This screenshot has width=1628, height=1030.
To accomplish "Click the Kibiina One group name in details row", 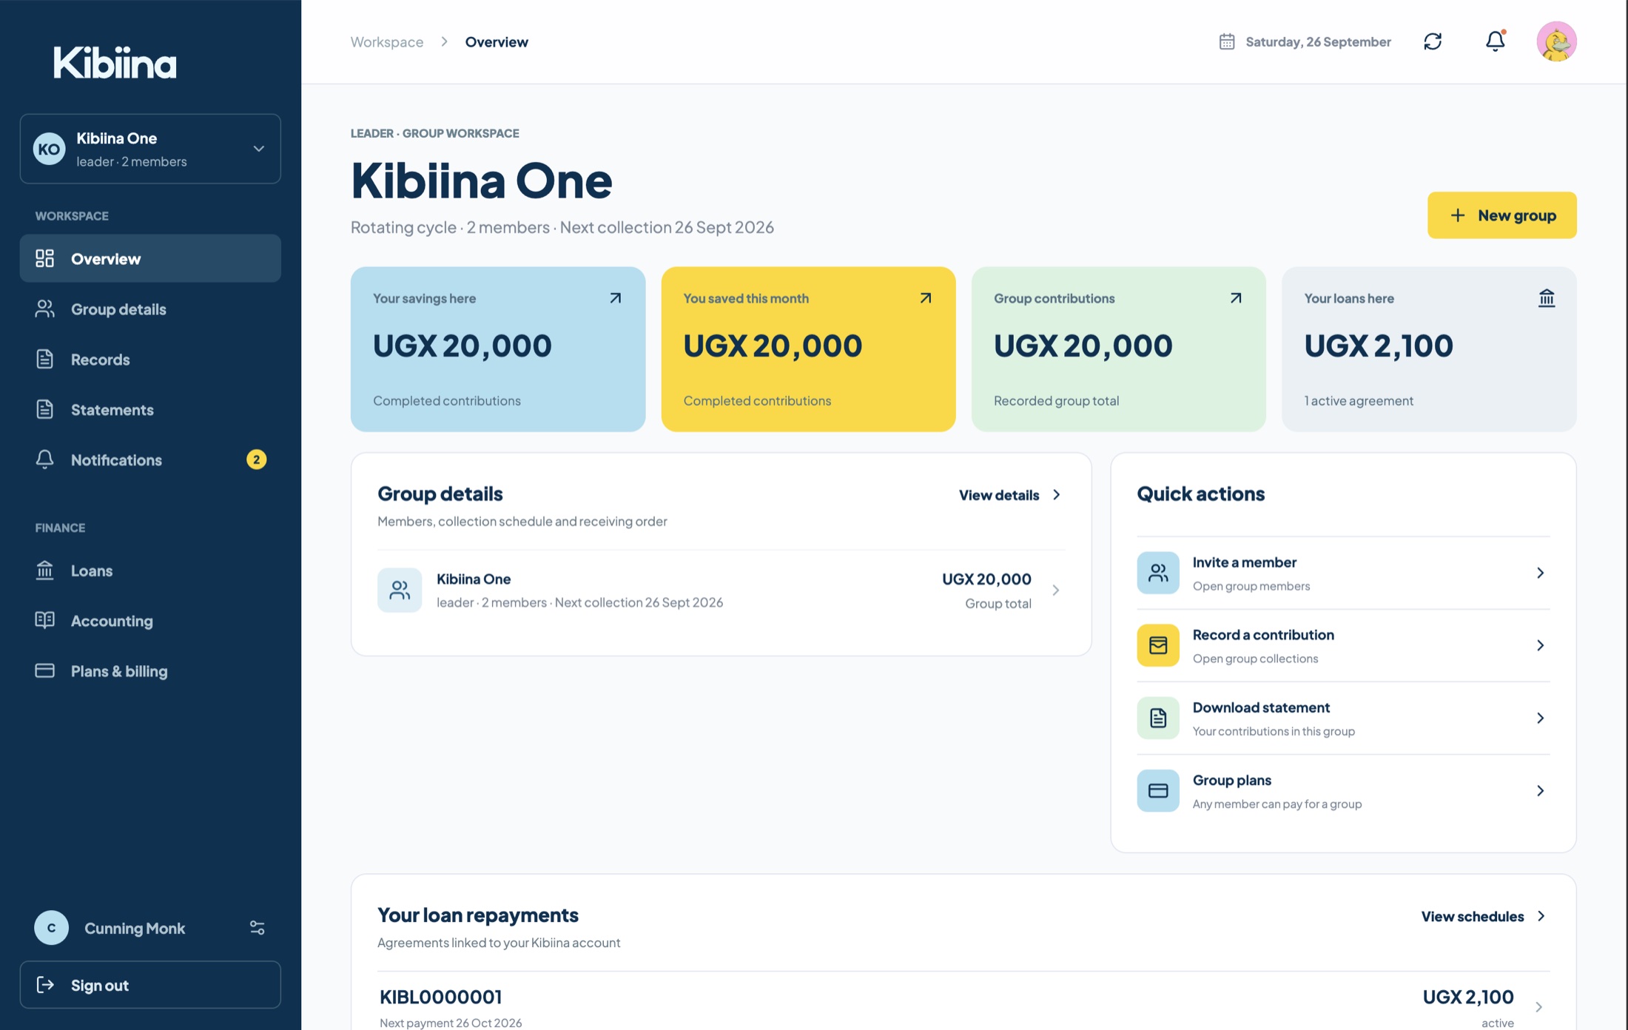I will coord(474,579).
